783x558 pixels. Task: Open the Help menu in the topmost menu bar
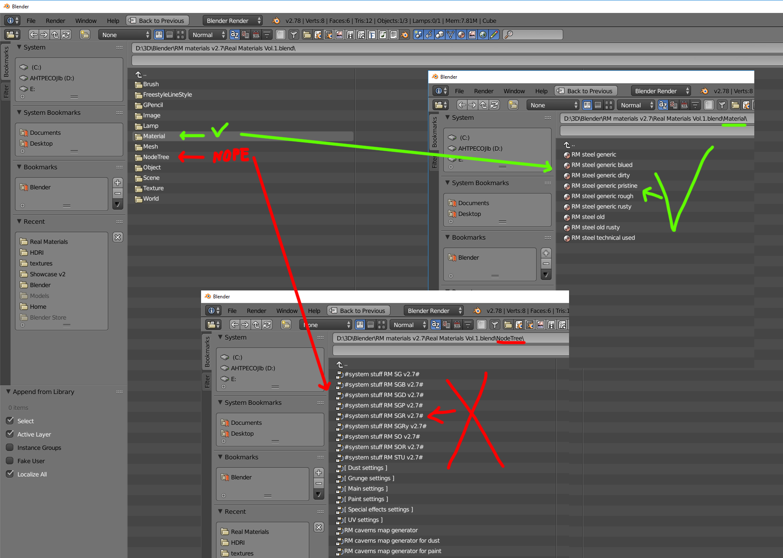point(113,20)
